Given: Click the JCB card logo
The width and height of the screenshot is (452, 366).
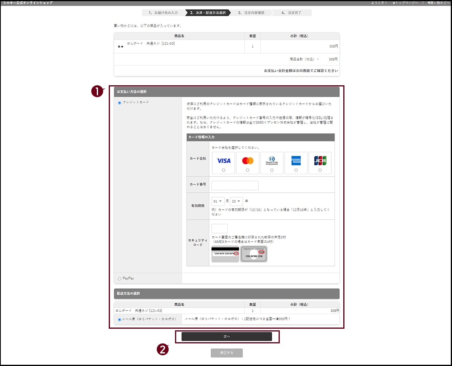Looking at the screenshot, I should coord(320,161).
